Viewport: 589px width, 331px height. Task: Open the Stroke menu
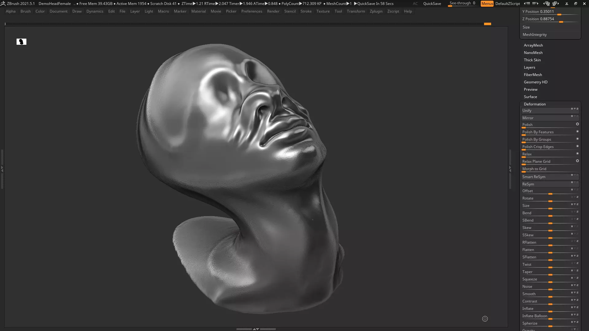point(306,11)
